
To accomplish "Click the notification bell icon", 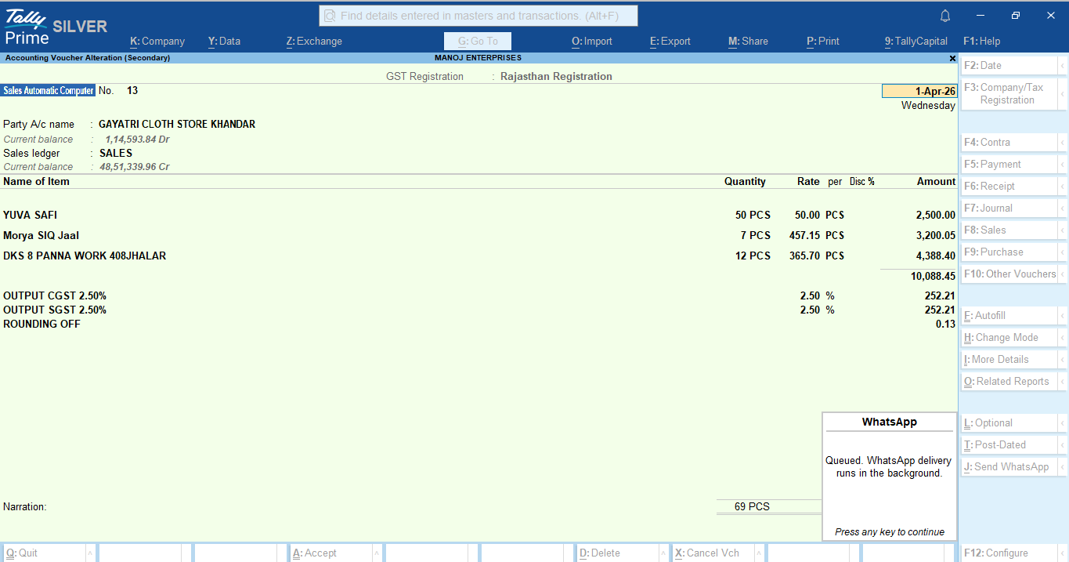I will [945, 16].
